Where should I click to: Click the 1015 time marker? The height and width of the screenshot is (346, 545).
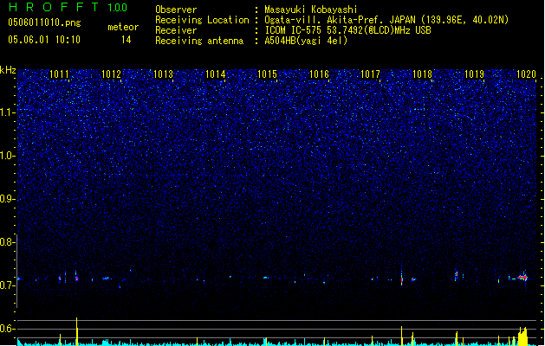tap(267, 74)
